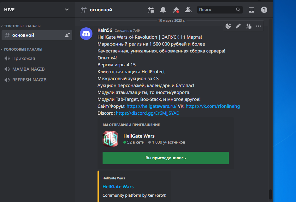Click 'Community platform by XenForo®' text

[x=134, y=195]
